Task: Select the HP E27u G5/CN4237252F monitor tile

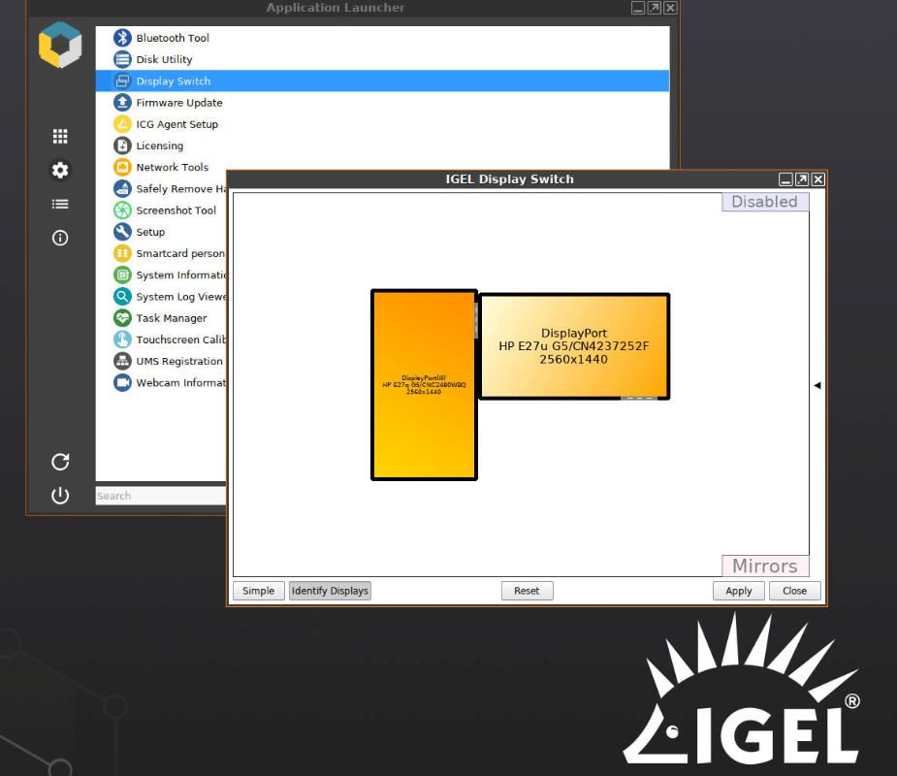Action: [574, 346]
